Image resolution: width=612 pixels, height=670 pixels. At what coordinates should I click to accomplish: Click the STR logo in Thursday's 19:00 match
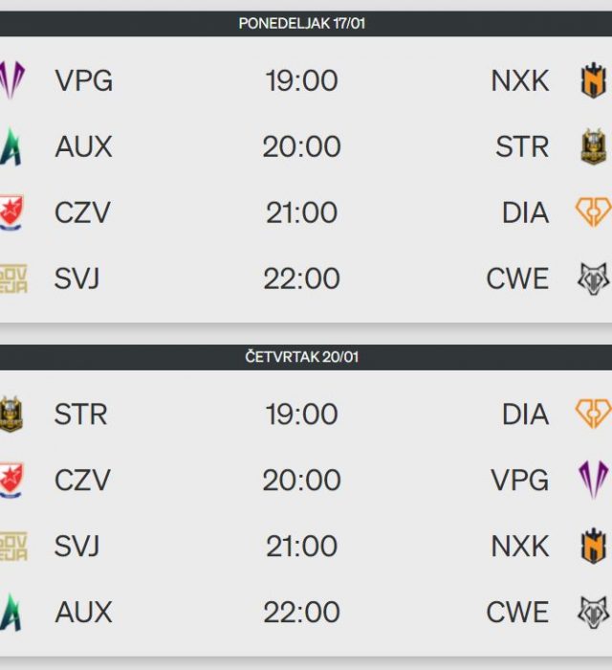[x=11, y=413]
